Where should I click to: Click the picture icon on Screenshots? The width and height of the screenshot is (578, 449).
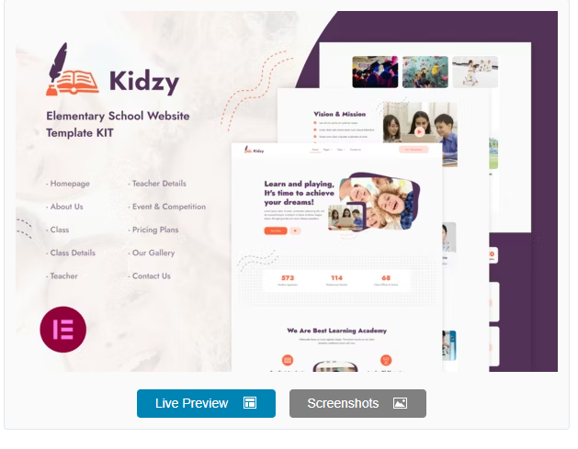coord(400,403)
